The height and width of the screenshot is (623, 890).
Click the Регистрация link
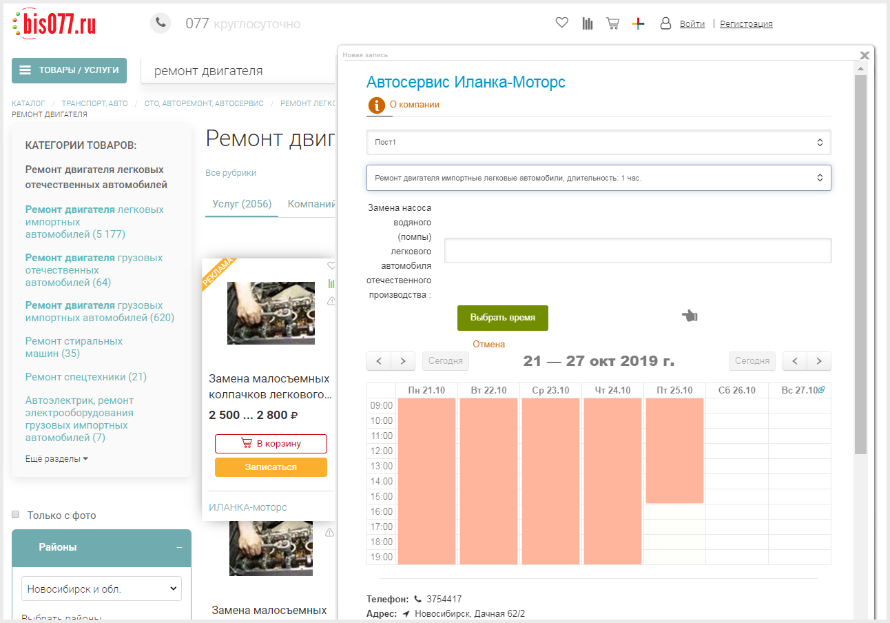[746, 23]
